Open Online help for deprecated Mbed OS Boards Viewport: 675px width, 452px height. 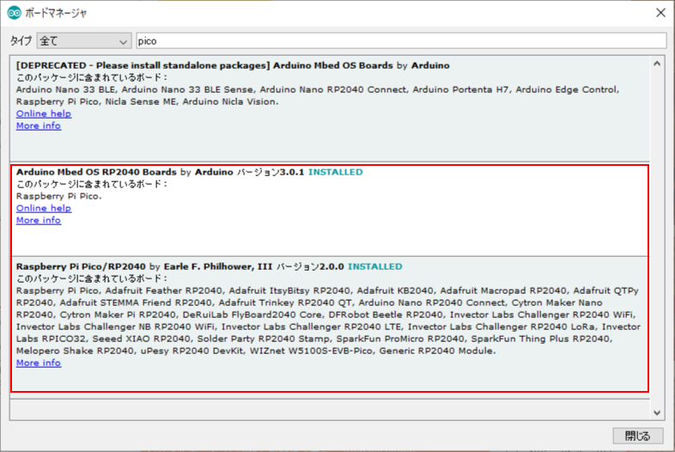point(44,113)
